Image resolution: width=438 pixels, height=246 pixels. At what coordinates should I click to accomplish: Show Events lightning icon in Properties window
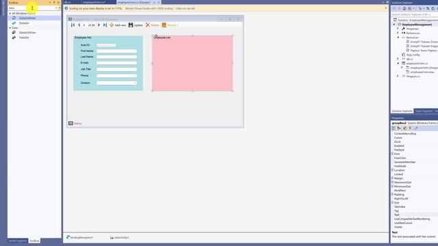tap(410, 128)
